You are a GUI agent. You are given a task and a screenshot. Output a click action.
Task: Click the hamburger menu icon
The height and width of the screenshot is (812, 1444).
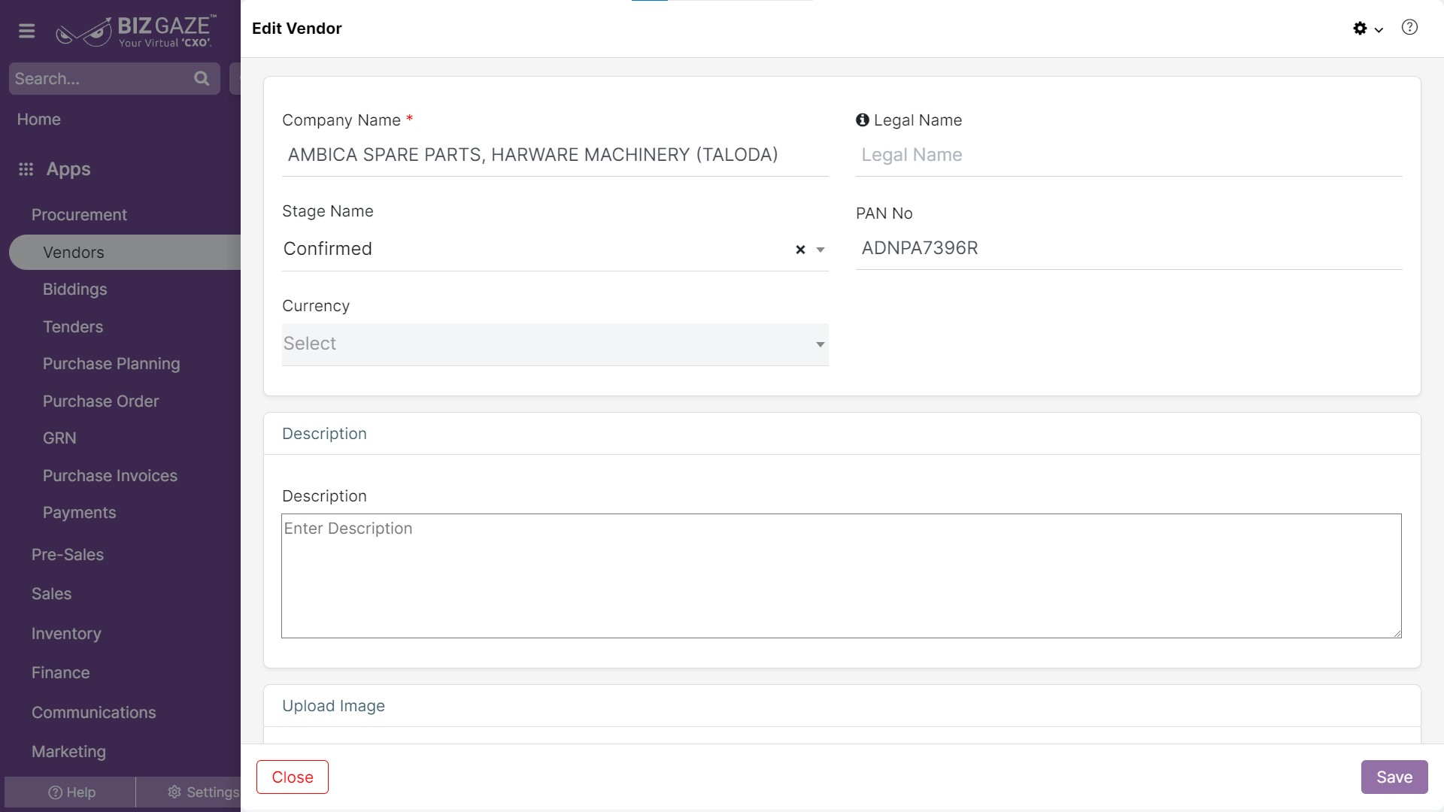click(x=27, y=31)
